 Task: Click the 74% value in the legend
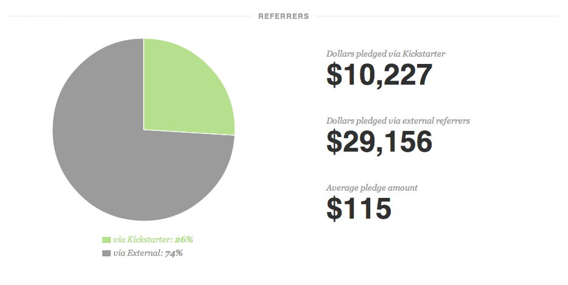pyautogui.click(x=174, y=253)
